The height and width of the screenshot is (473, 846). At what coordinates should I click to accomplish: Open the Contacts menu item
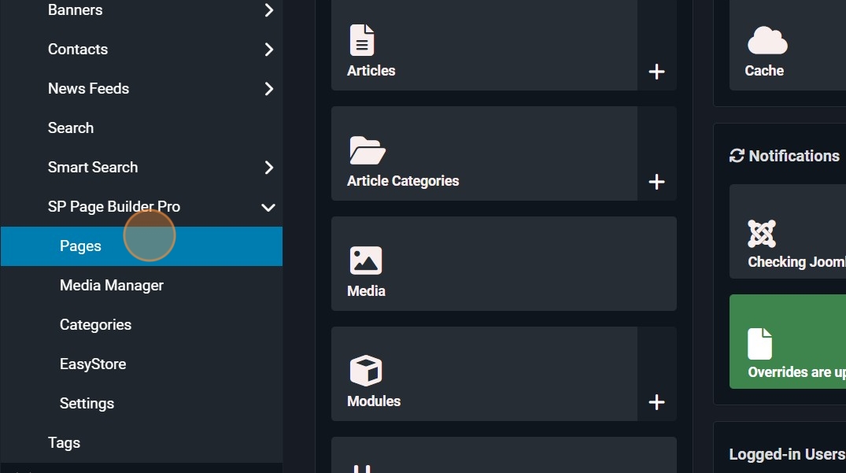(78, 49)
